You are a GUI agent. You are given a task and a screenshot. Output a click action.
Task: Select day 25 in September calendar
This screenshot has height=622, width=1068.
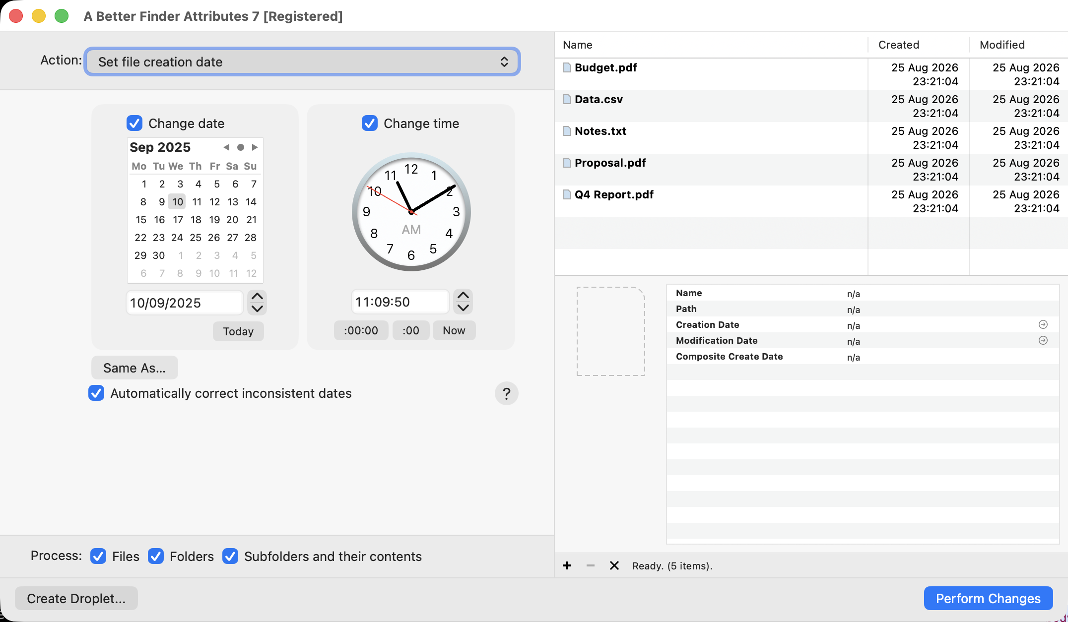pos(196,238)
